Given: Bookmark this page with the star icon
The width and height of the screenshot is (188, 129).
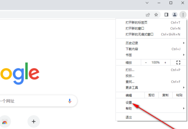Looking at the screenshot, I should [156, 15].
